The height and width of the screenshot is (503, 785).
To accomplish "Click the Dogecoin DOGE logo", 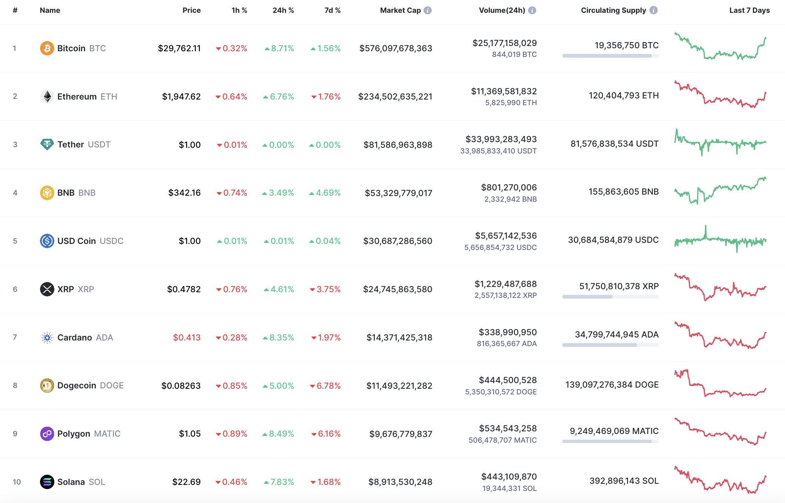I will [47, 385].
